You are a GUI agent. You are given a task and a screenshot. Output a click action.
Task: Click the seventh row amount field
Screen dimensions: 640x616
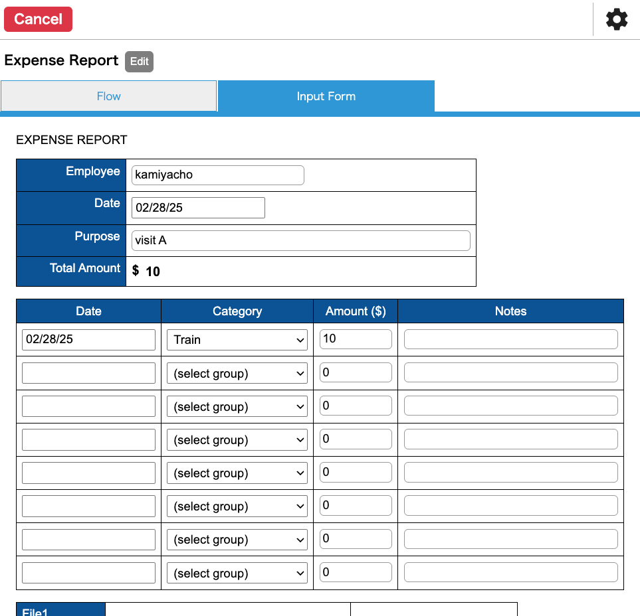356,538
